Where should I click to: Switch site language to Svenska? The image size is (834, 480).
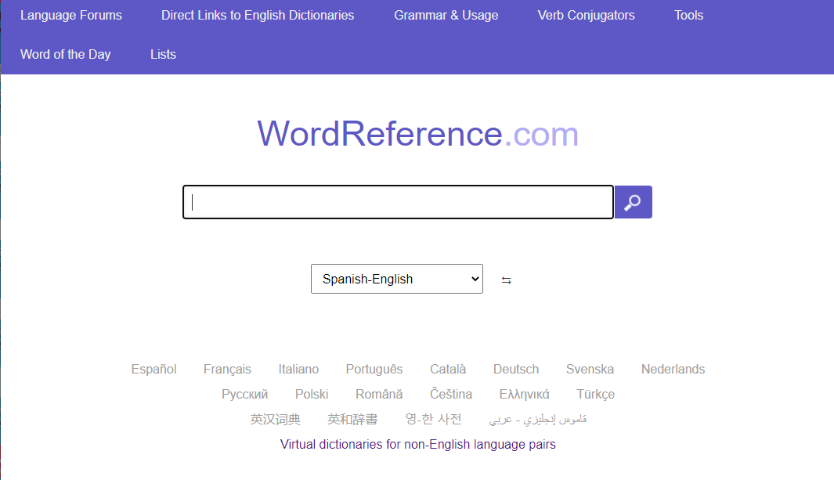[x=590, y=369]
